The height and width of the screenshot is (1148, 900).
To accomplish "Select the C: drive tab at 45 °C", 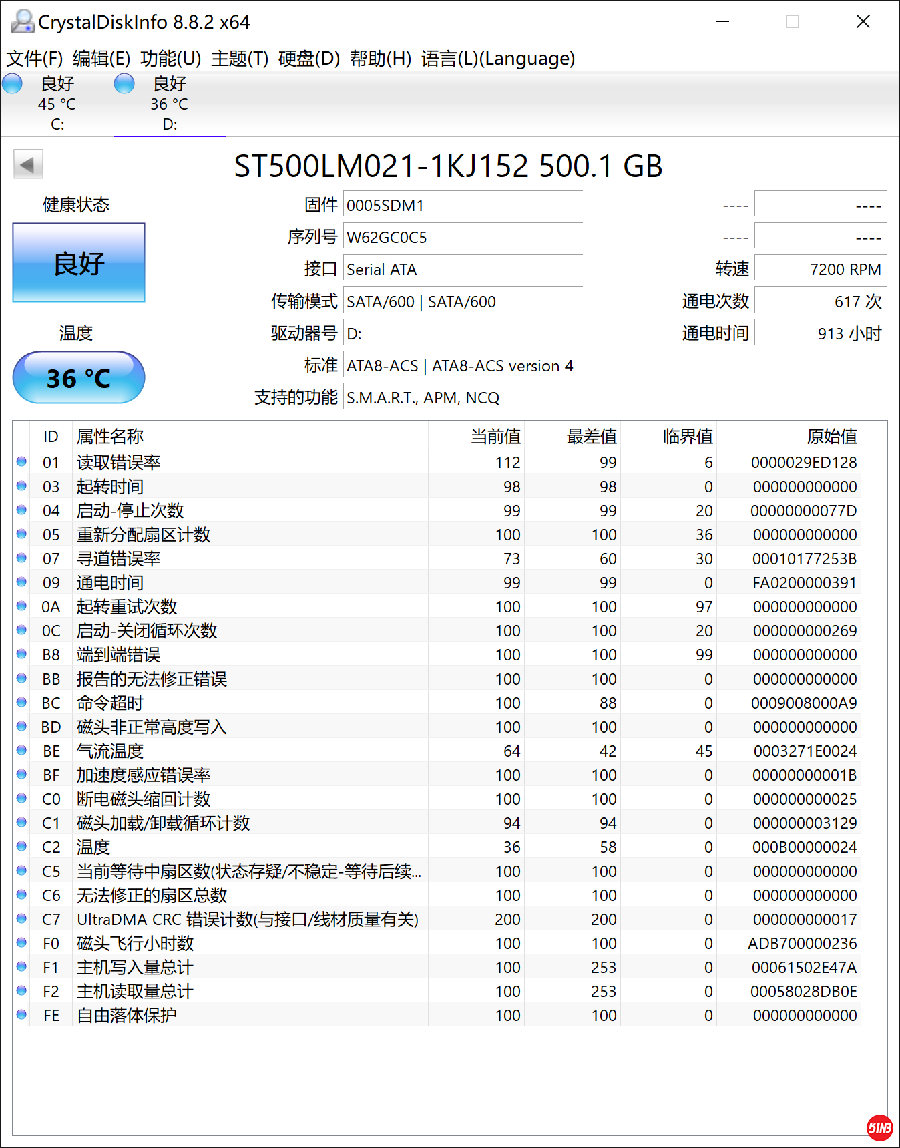I will [57, 104].
